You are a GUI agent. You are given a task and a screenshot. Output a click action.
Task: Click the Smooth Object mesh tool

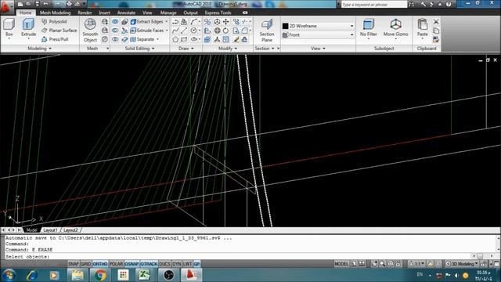point(90,31)
